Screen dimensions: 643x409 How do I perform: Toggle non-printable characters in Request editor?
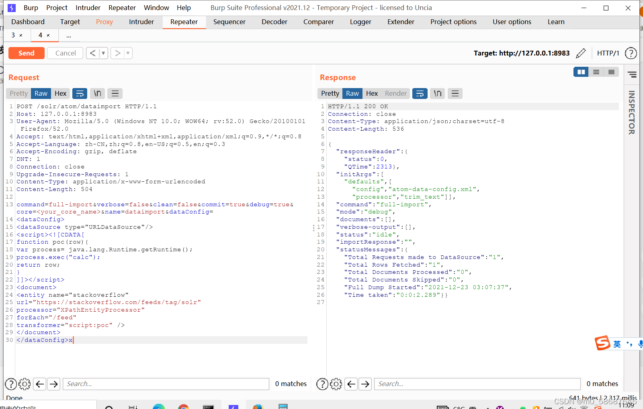[x=97, y=93]
